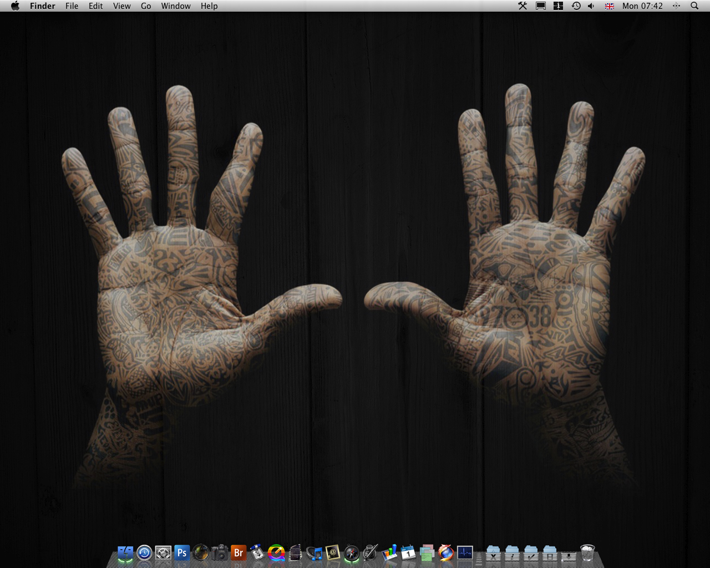Screen dimensions: 710x568
Task: Open the volume control in menu bar
Action: coord(591,6)
